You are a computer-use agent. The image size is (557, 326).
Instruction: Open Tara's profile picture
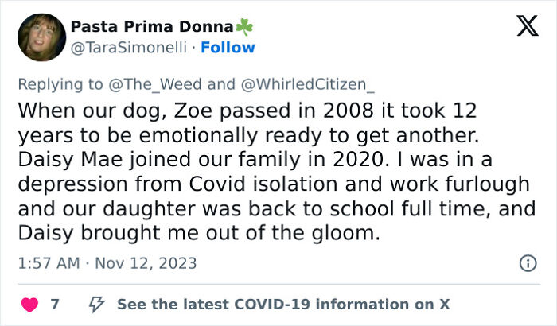point(39,37)
